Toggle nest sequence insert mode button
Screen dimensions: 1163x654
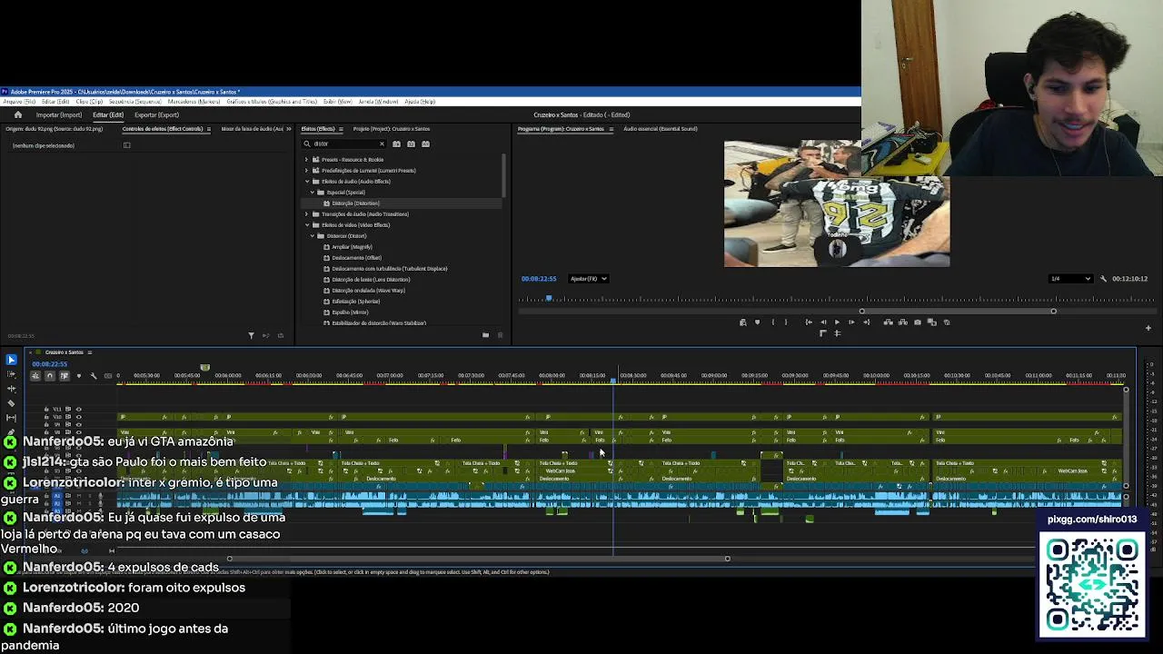(35, 375)
